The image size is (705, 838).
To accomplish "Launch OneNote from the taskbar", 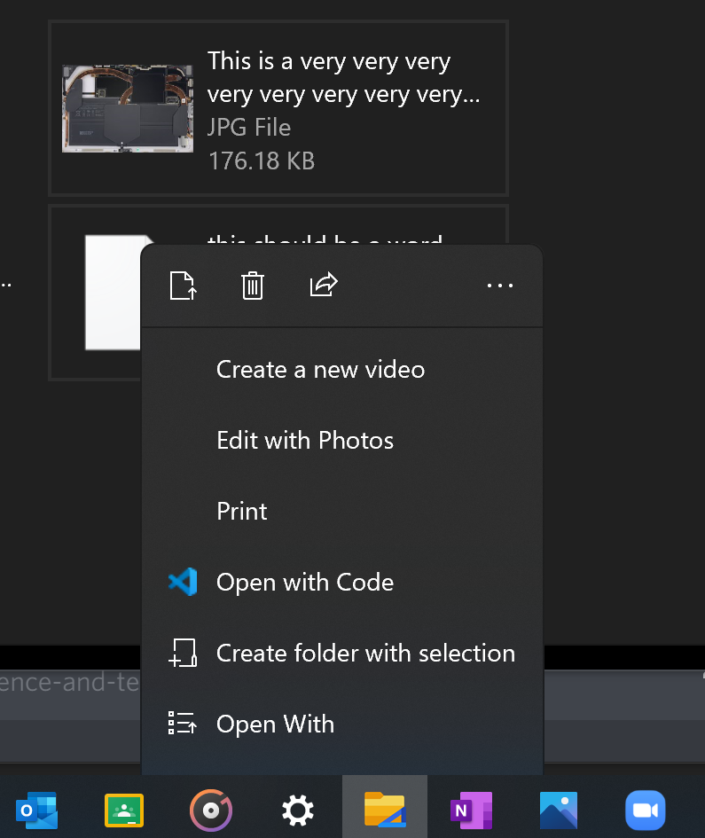I will [x=471, y=810].
